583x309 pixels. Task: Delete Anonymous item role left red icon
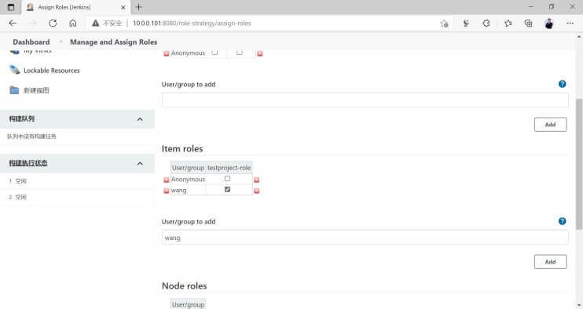pos(167,180)
